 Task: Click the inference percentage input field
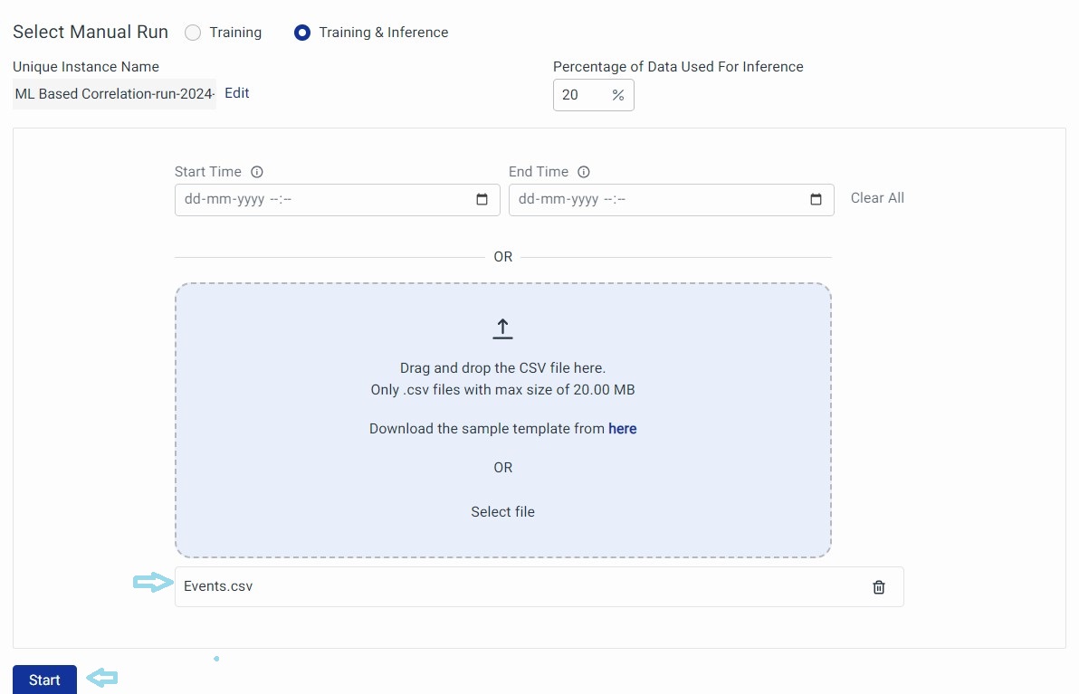(x=579, y=95)
